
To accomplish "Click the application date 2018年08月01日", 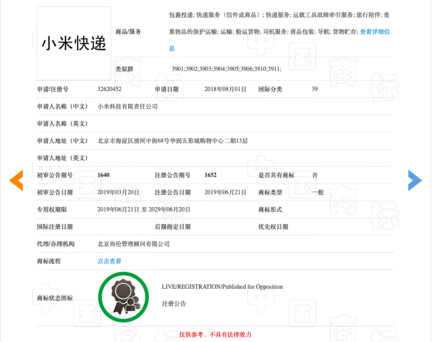I will [225, 89].
